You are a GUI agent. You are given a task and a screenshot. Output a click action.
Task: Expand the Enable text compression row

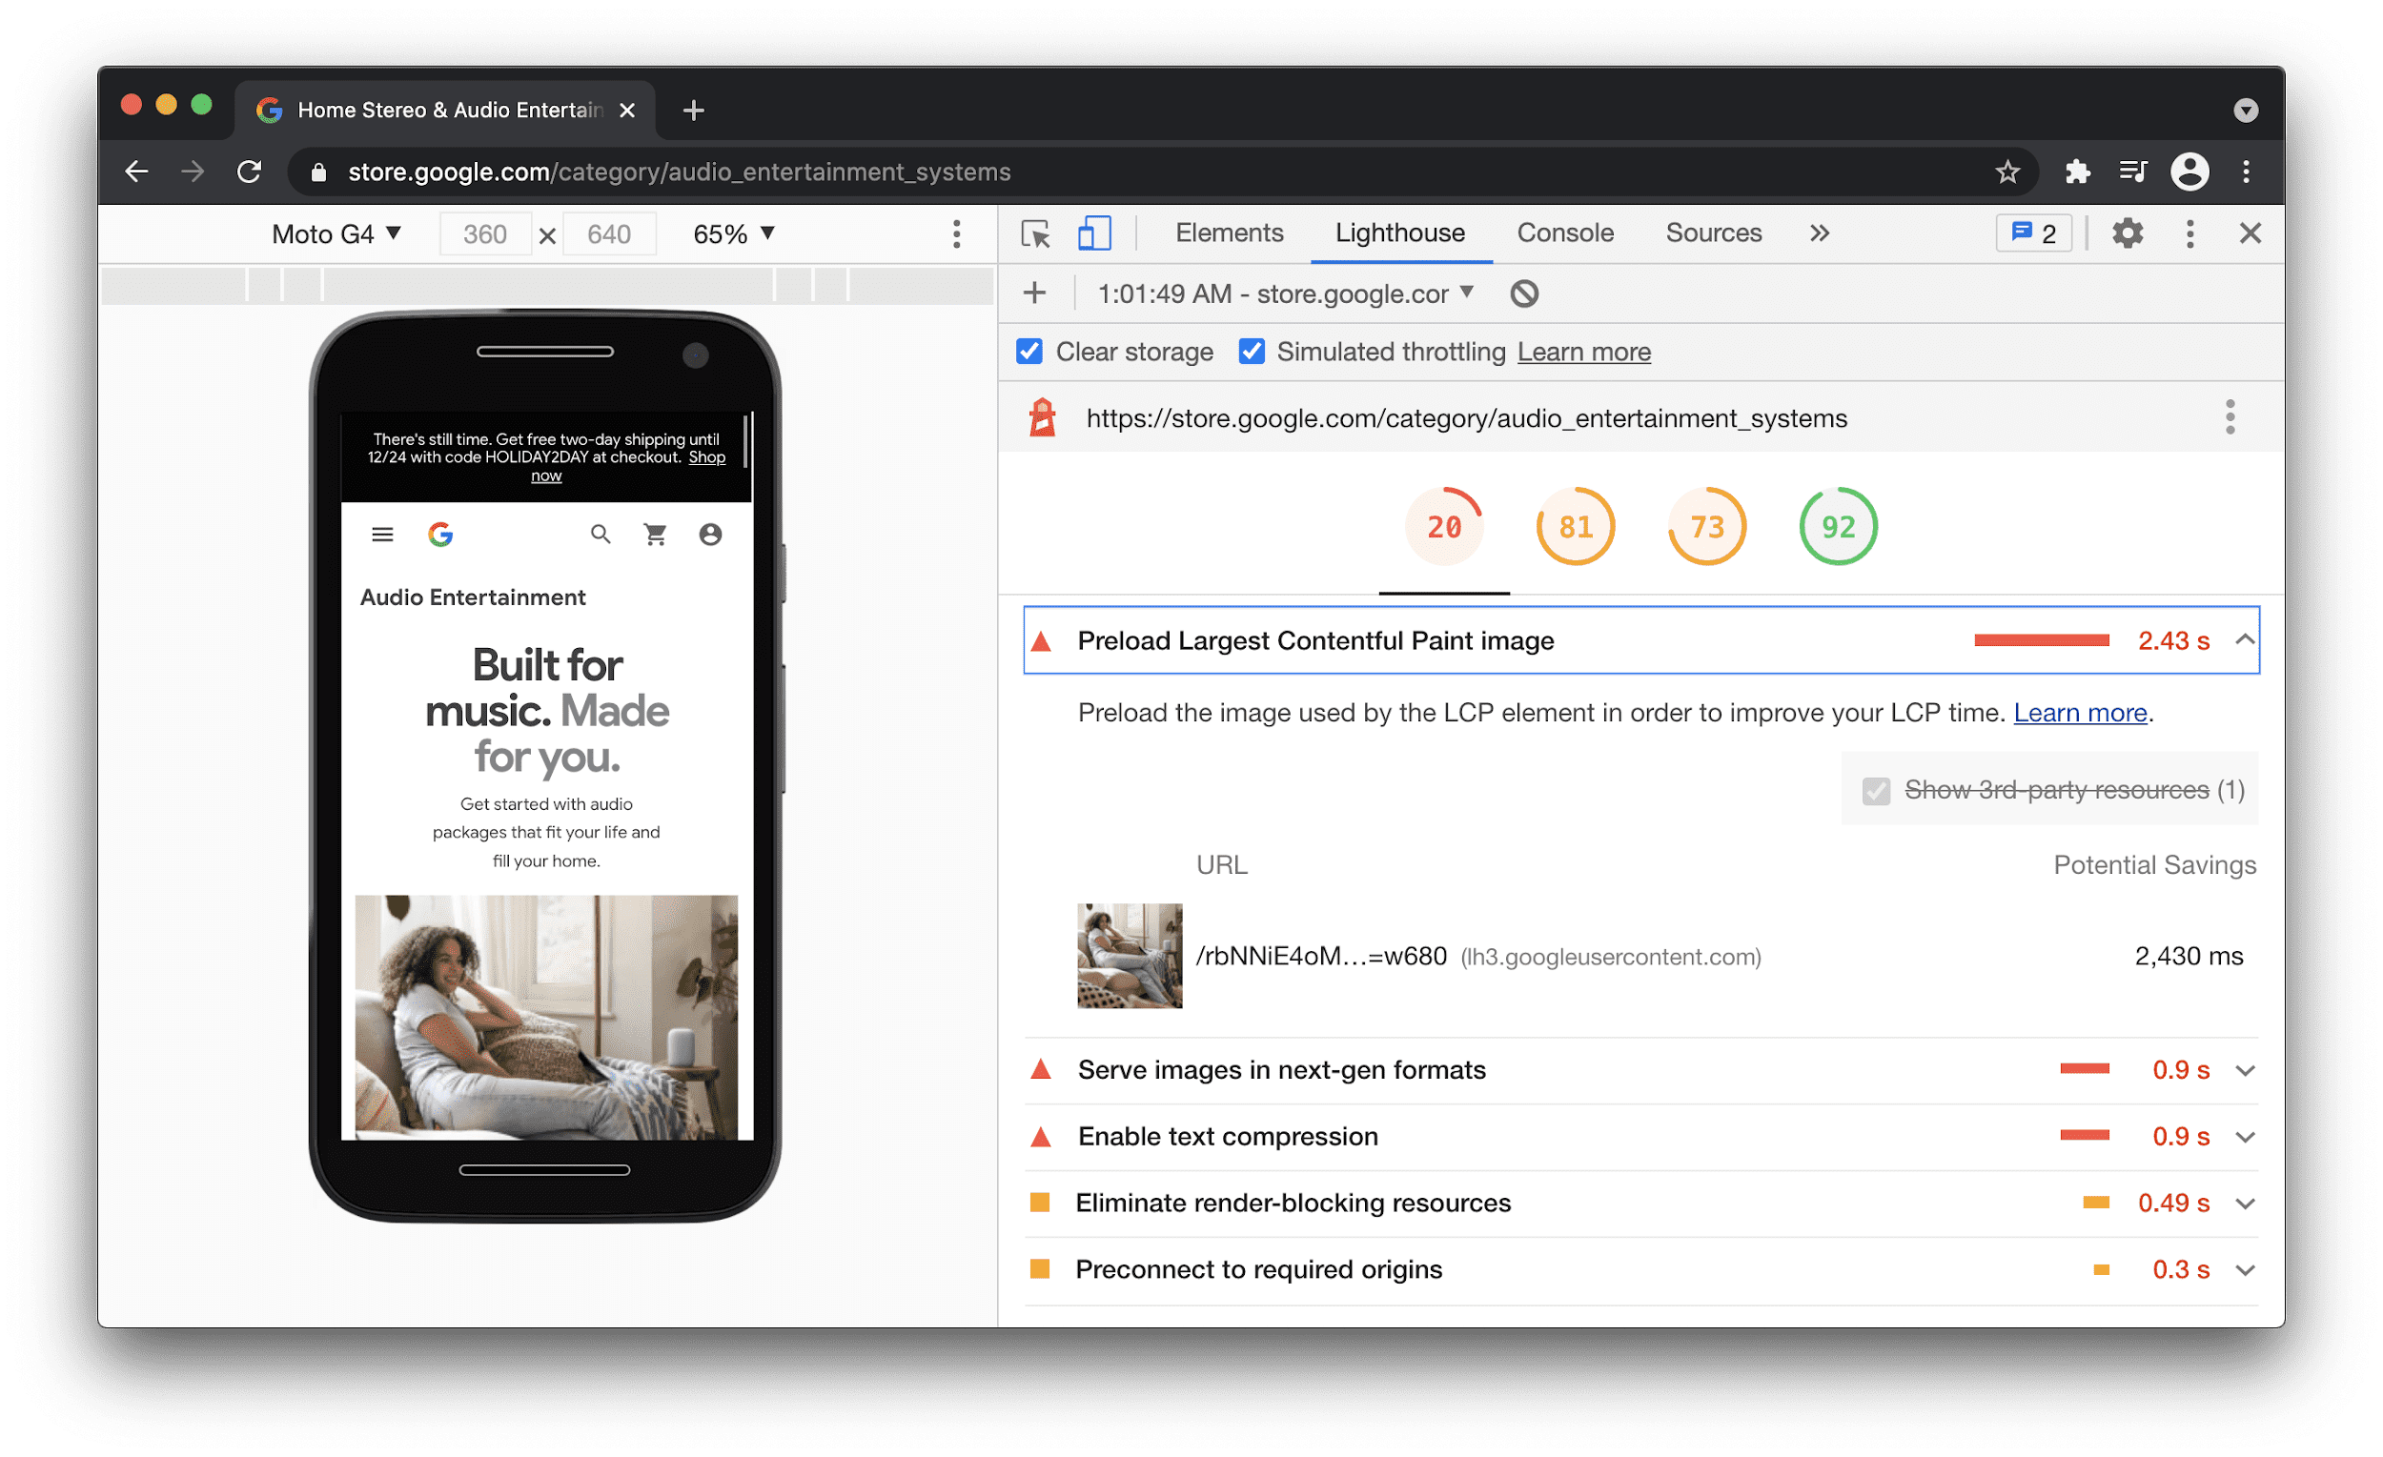point(2251,1135)
